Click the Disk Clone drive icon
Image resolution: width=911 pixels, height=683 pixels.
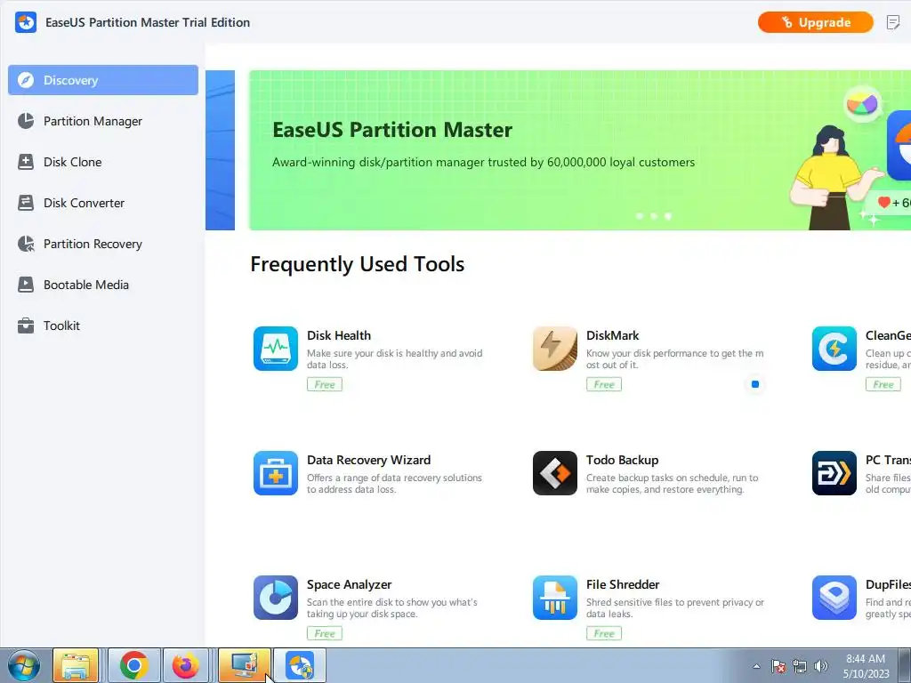[x=26, y=162]
